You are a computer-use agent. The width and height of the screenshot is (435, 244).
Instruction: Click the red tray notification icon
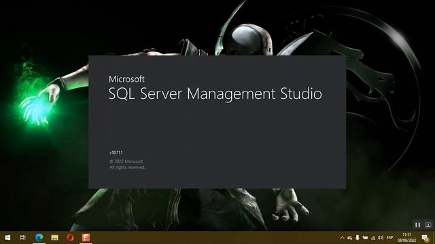pos(350,238)
